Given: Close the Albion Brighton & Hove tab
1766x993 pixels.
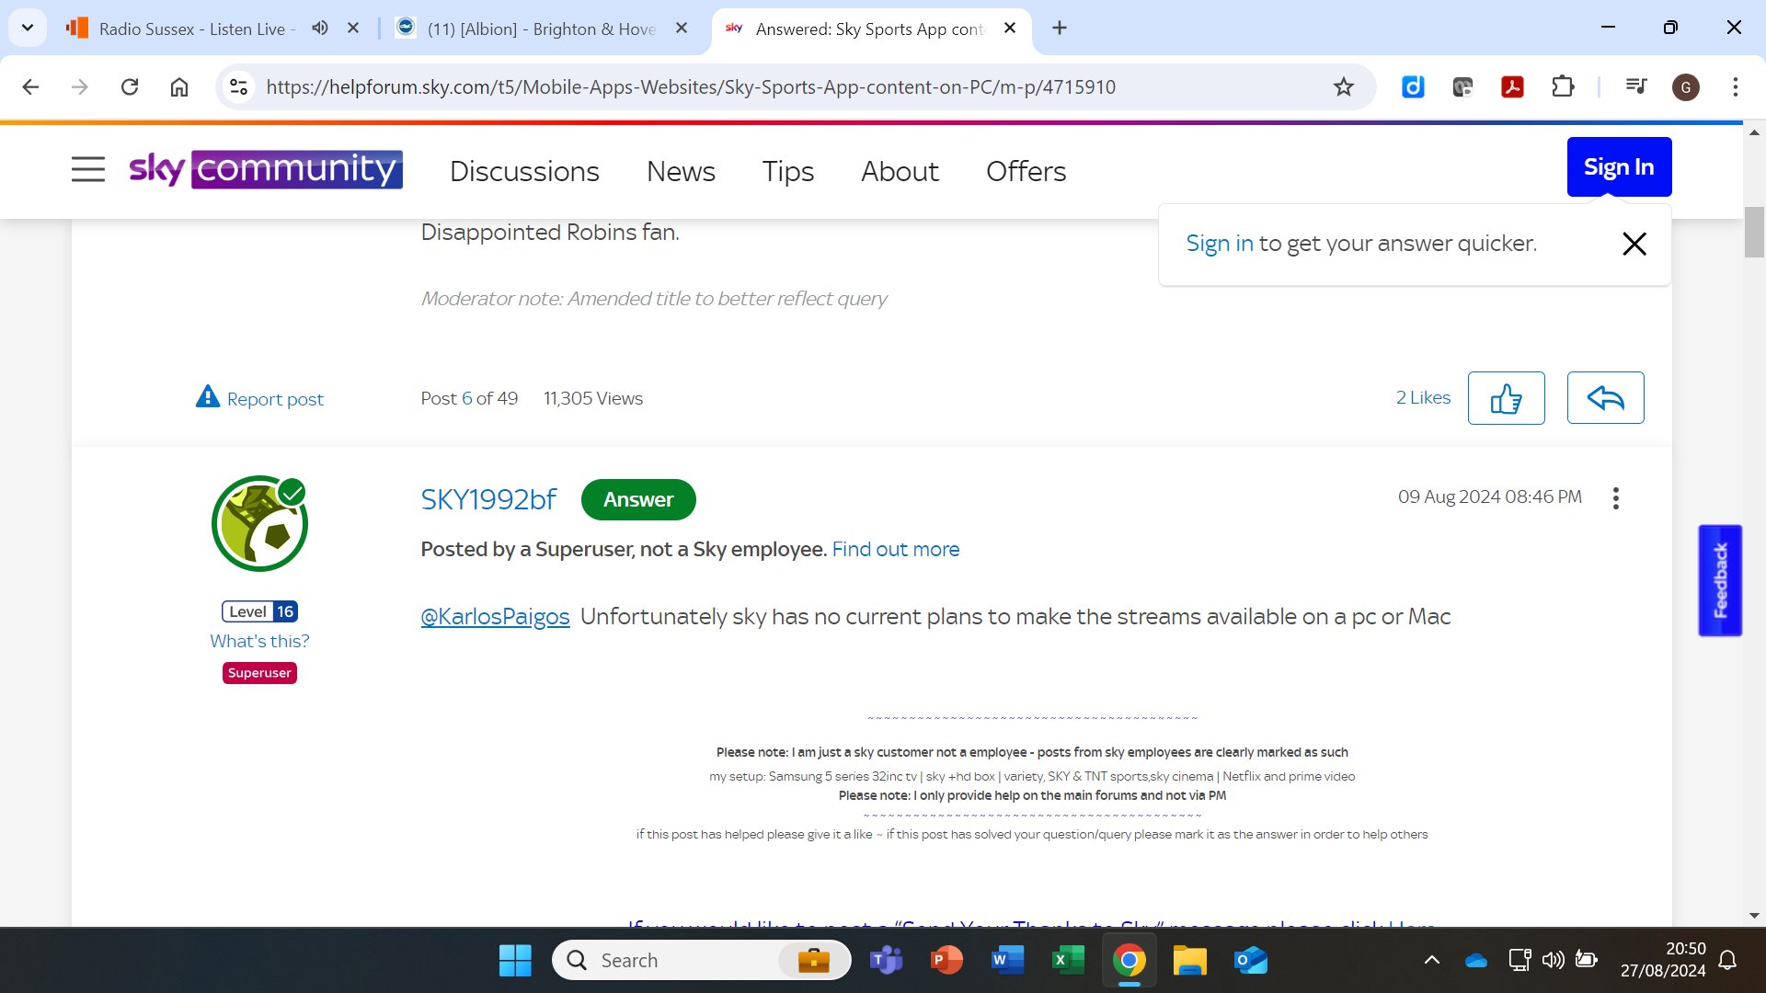Looking at the screenshot, I should pyautogui.click(x=682, y=28).
